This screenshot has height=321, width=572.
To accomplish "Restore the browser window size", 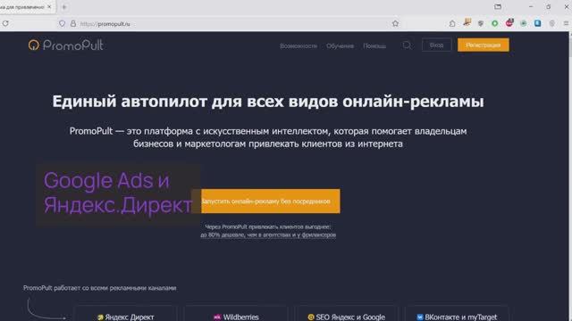I will tap(548, 6).
